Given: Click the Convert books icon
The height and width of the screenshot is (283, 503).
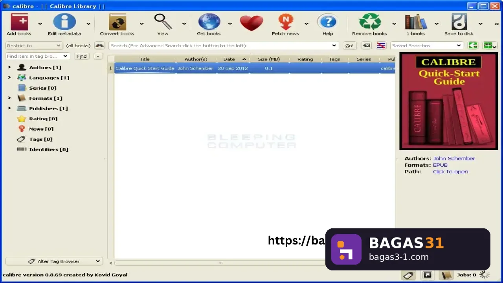Looking at the screenshot, I should pos(117,22).
